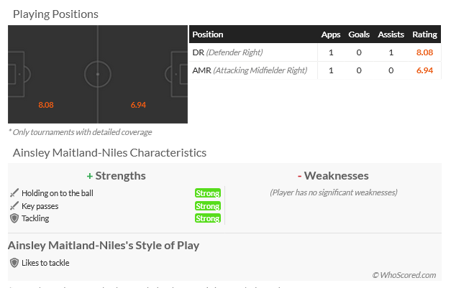Screen dimensions: 451x288
Task: Sort table by Rating column header
Action: coord(424,34)
